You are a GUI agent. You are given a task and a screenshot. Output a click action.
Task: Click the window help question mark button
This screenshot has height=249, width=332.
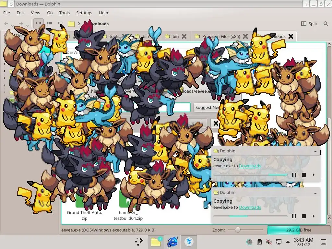(306, 4)
